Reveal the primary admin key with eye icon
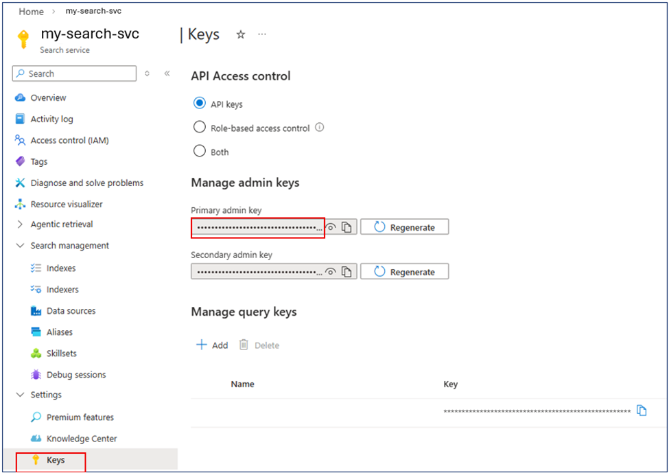 click(331, 227)
